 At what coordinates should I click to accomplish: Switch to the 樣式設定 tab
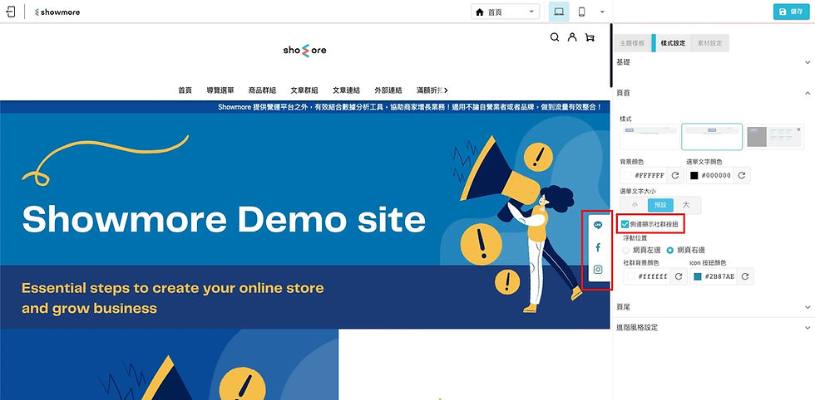coord(673,44)
